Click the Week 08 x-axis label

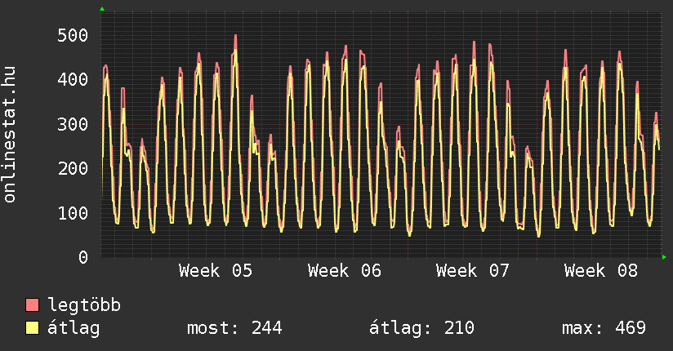601,271
